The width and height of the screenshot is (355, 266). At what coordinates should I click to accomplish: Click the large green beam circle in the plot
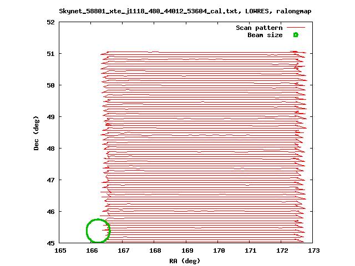pyautogui.click(x=98, y=231)
